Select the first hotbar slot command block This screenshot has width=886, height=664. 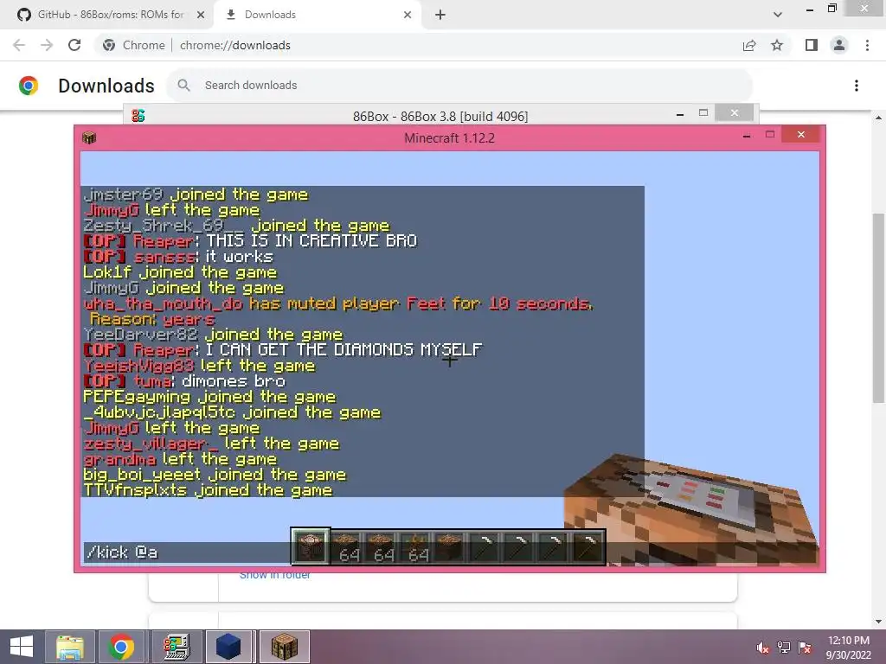coord(311,546)
